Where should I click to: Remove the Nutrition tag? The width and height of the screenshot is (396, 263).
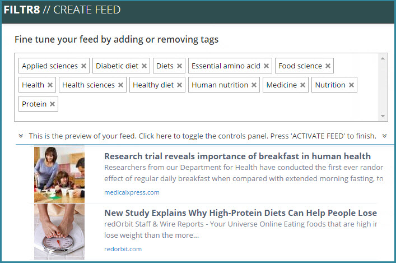(351, 85)
